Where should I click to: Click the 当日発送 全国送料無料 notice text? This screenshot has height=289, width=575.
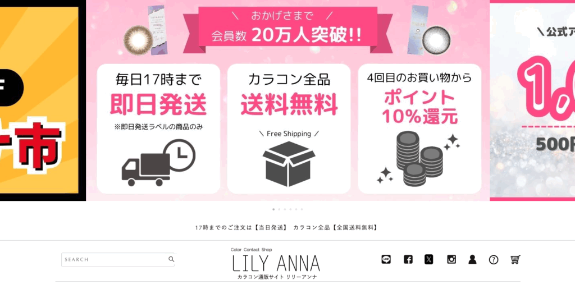(287, 227)
